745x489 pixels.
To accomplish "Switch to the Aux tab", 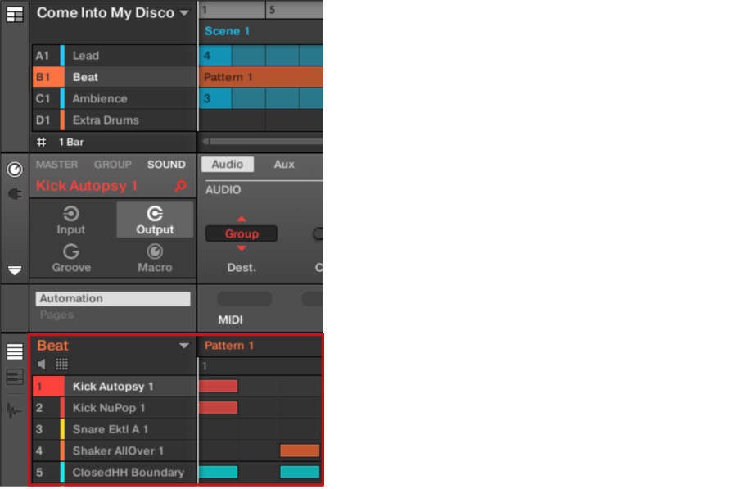I will point(284,165).
